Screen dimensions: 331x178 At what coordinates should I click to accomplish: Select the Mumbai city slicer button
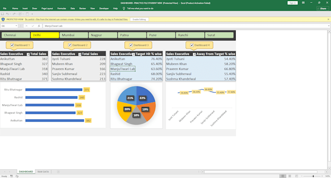click(74, 35)
